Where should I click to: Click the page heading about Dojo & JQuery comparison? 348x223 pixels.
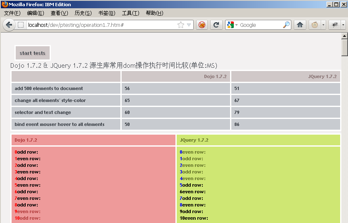(x=114, y=65)
